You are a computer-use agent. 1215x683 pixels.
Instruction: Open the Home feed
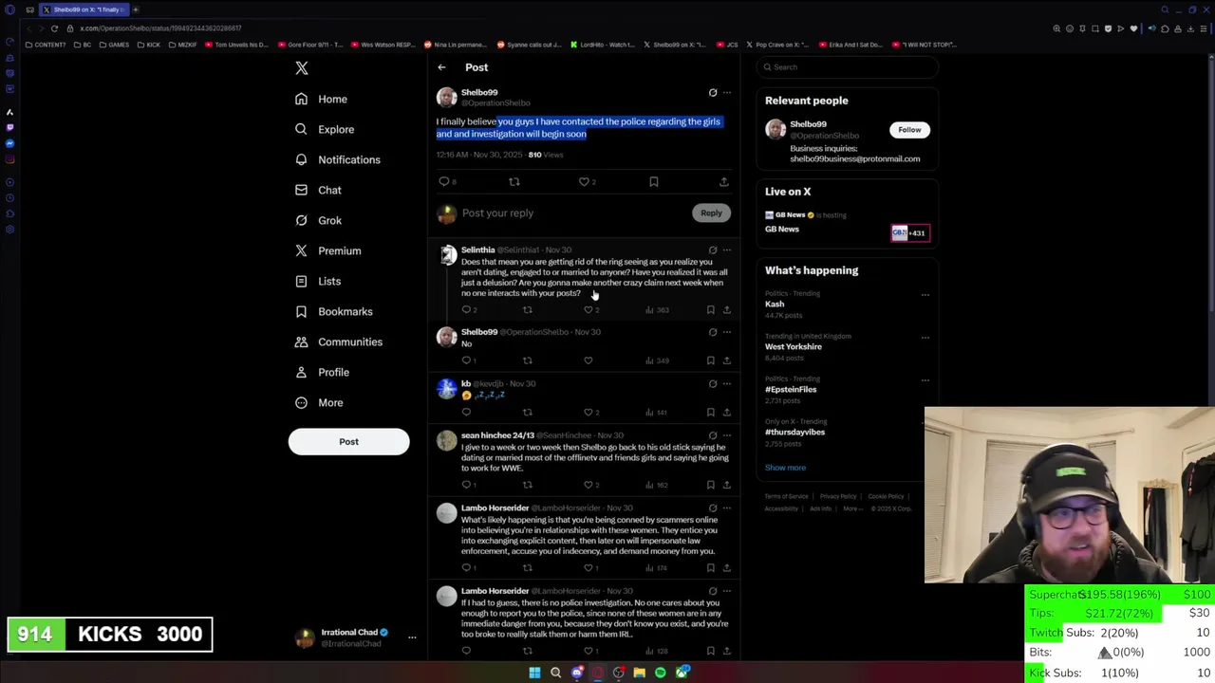point(321,99)
